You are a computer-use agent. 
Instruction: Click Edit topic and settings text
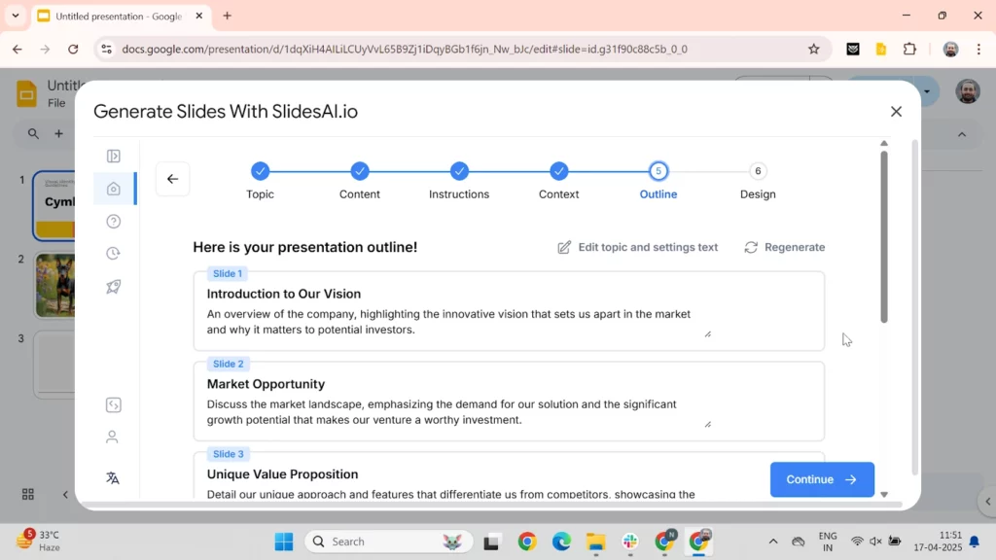637,247
